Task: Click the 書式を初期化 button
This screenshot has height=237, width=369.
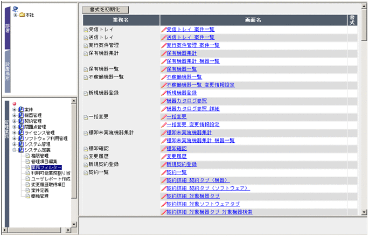Action: pos(106,10)
